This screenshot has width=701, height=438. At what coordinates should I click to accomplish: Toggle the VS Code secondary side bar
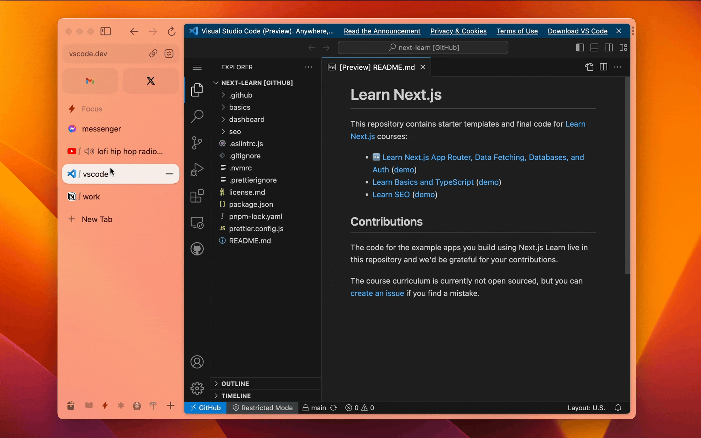609,47
